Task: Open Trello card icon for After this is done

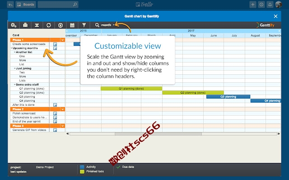Action: (x=55, y=105)
